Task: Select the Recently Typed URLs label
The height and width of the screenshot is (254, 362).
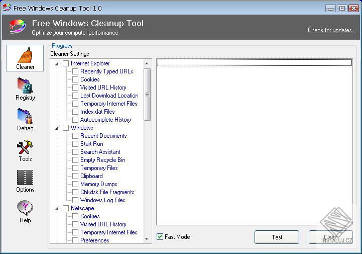Action: point(106,71)
